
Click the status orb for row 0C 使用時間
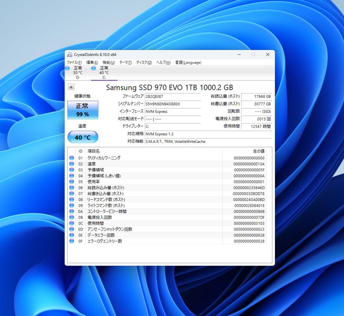click(x=72, y=223)
